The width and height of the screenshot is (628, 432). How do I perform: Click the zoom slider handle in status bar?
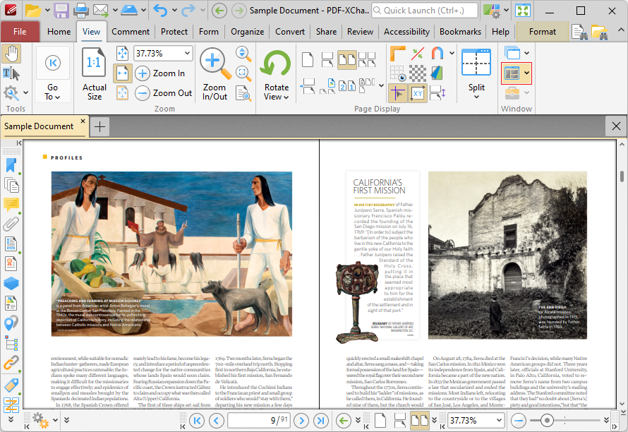[547, 421]
